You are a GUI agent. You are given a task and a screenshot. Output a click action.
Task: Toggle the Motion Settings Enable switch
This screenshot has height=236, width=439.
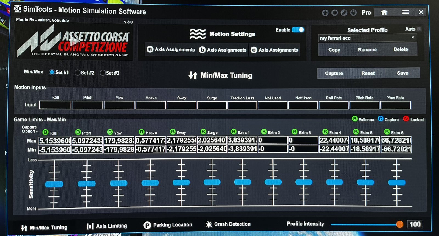tap(298, 30)
